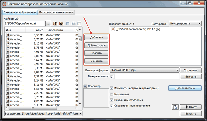Select the file sized 4,89 МБ

pyautogui.click(x=42, y=72)
